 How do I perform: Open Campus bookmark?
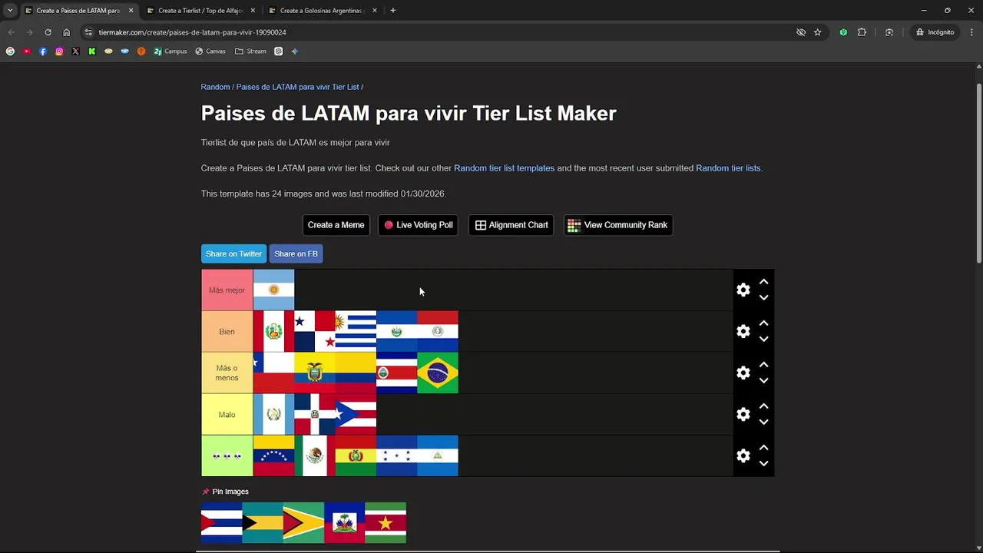[x=170, y=51]
